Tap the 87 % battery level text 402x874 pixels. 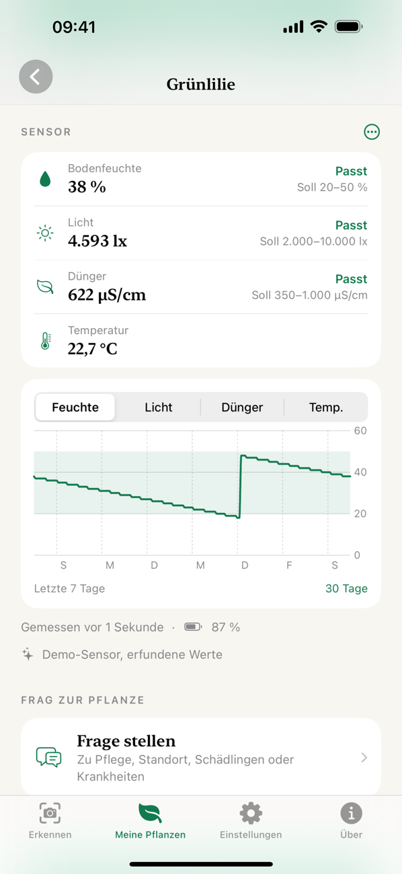[226, 627]
